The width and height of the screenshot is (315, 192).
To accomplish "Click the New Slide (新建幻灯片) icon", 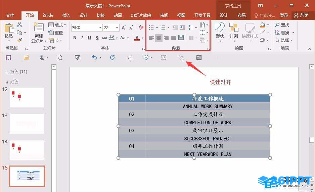I will (39, 27).
